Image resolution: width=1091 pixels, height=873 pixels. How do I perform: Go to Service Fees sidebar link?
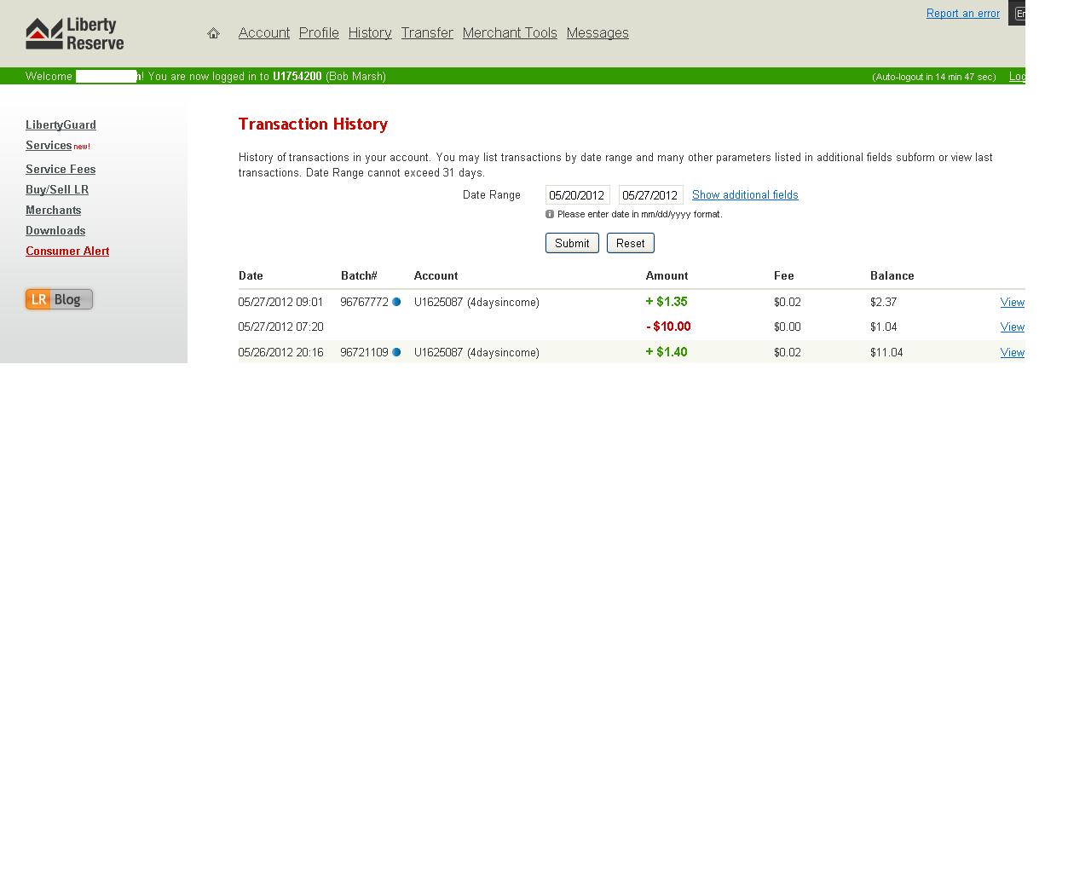coord(61,170)
